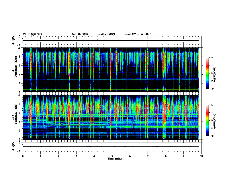Click the "station=MOS" header label
Image resolution: width=227 pixels, height=175 pixels.
pos(107,34)
